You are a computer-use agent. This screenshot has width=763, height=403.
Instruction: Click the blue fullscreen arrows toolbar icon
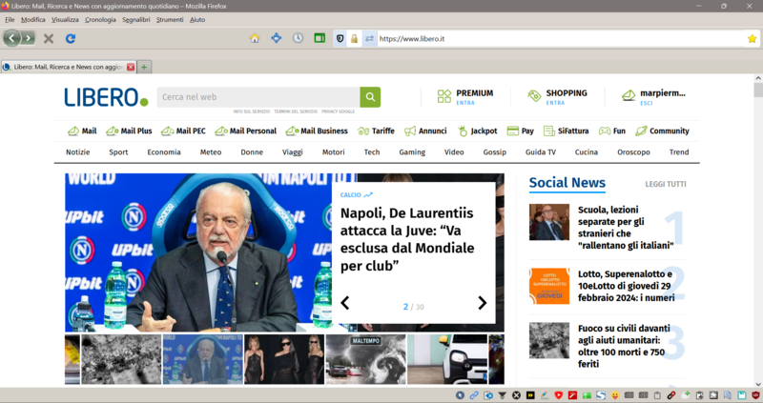click(x=277, y=38)
